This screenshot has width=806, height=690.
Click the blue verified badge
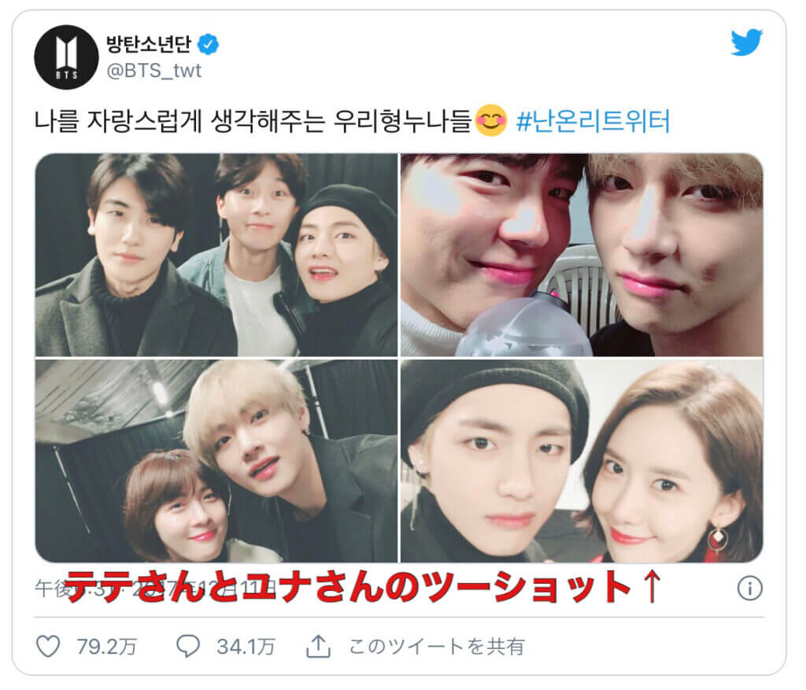click(208, 45)
